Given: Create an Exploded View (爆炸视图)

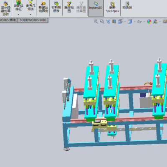Looking at the screenshot, I should pyautogui.click(x=69, y=7).
